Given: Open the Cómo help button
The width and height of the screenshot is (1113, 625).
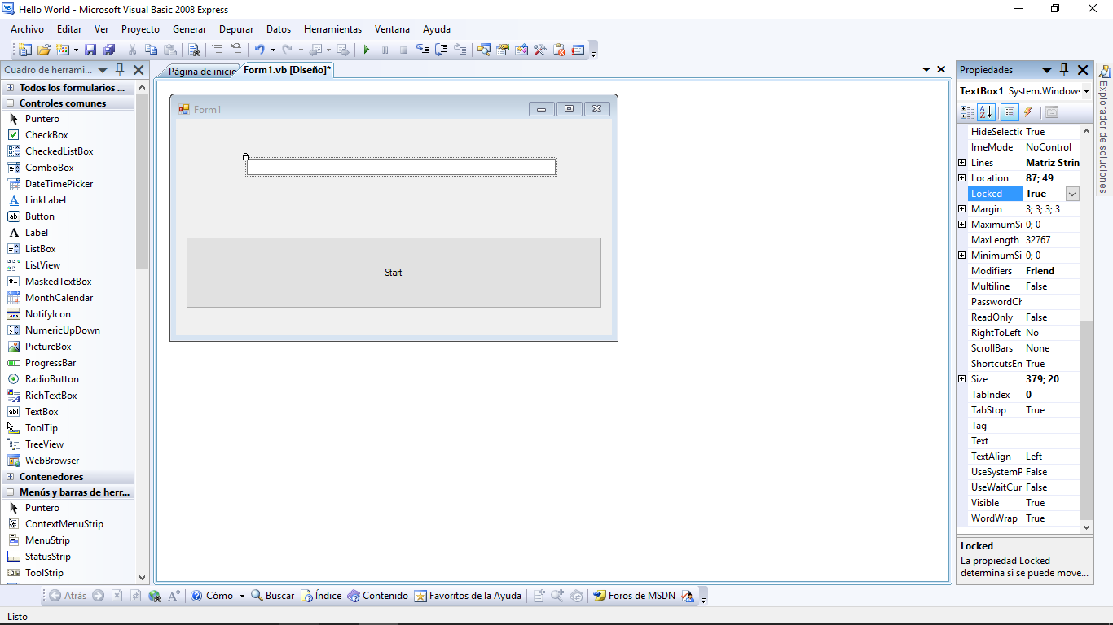Looking at the screenshot, I should pos(212,596).
